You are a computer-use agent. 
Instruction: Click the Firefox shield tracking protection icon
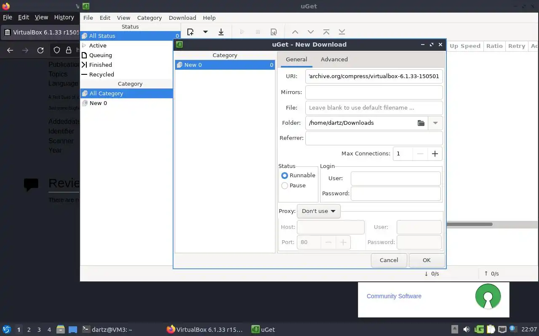(57, 50)
